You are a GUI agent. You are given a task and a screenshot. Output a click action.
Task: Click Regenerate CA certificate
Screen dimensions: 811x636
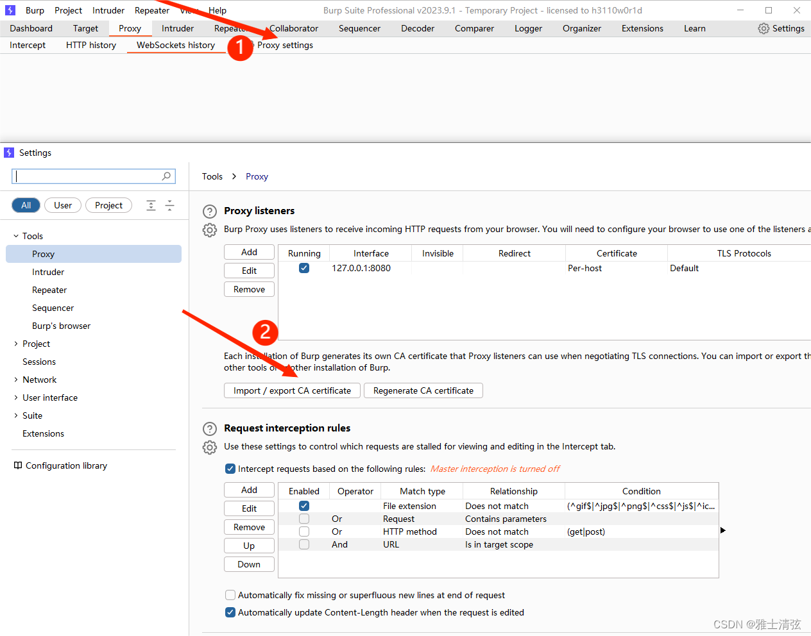coord(423,390)
